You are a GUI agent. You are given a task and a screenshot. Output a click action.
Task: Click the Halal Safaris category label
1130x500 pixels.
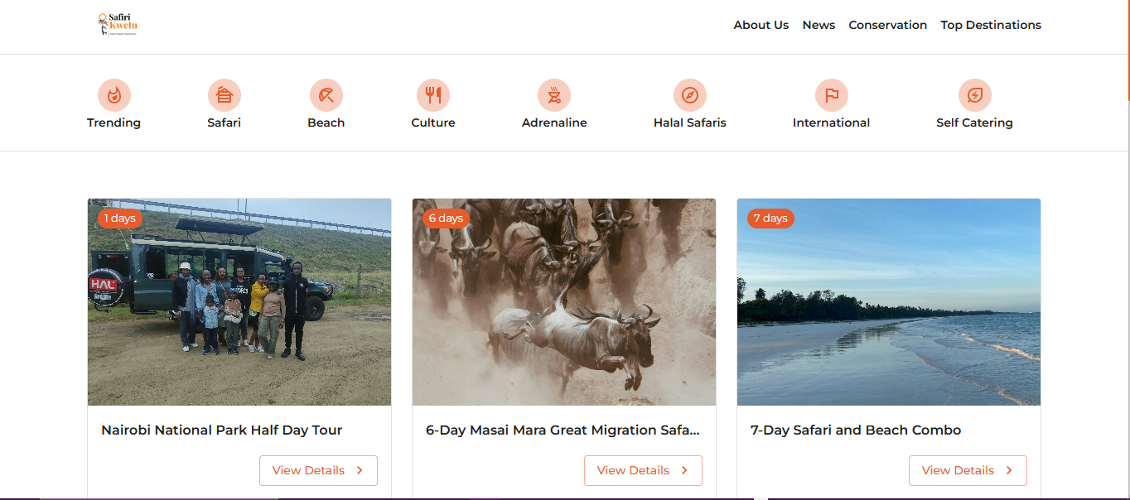pyautogui.click(x=690, y=123)
